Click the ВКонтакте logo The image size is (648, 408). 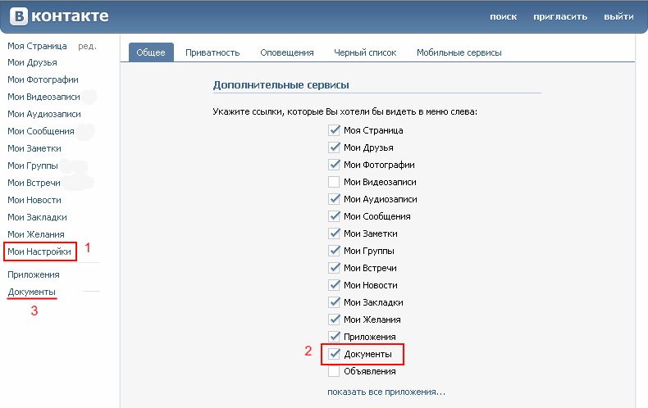coord(59,16)
